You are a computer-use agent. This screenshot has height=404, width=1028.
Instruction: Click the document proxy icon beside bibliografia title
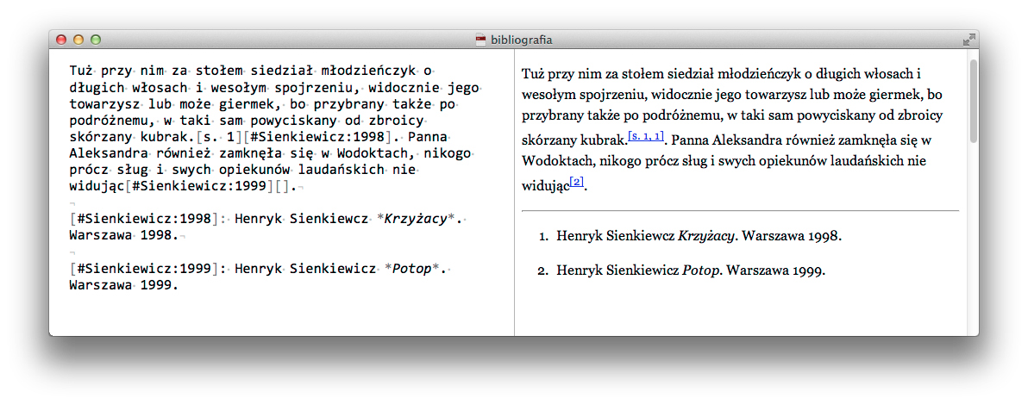[x=481, y=40]
